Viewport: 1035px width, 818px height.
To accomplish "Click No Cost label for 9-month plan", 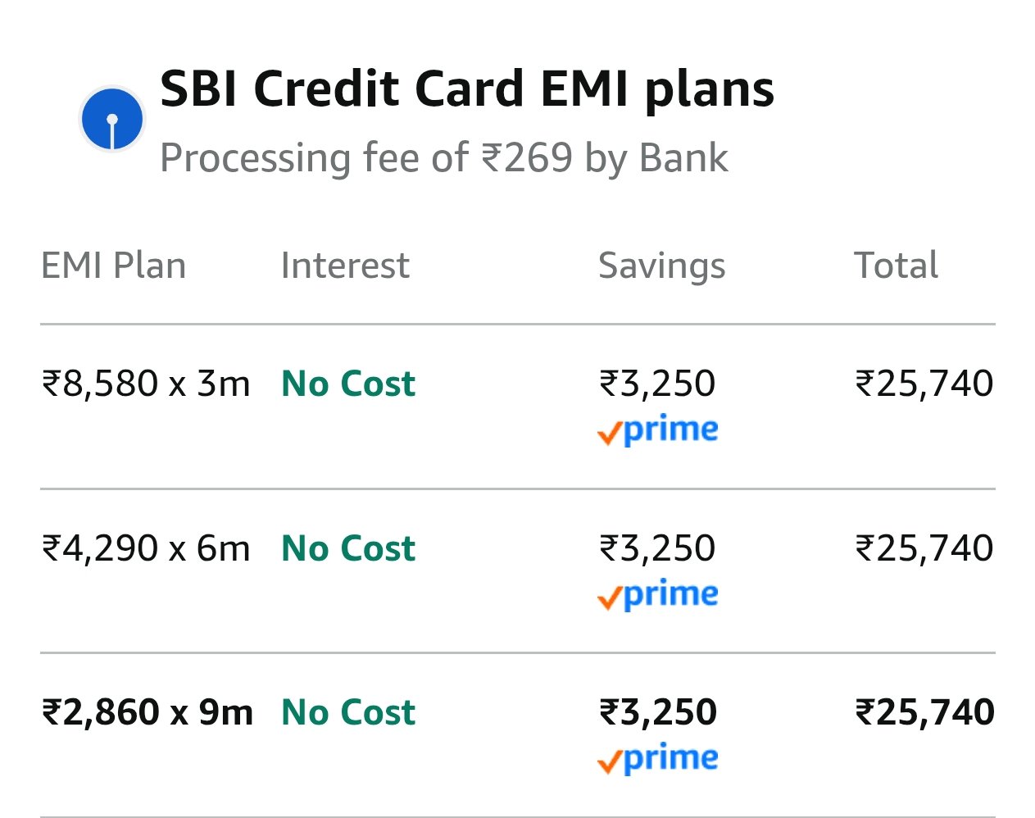I will coord(348,712).
